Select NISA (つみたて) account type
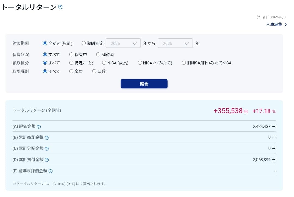Viewport: 294px width, 197px height. coord(140,63)
